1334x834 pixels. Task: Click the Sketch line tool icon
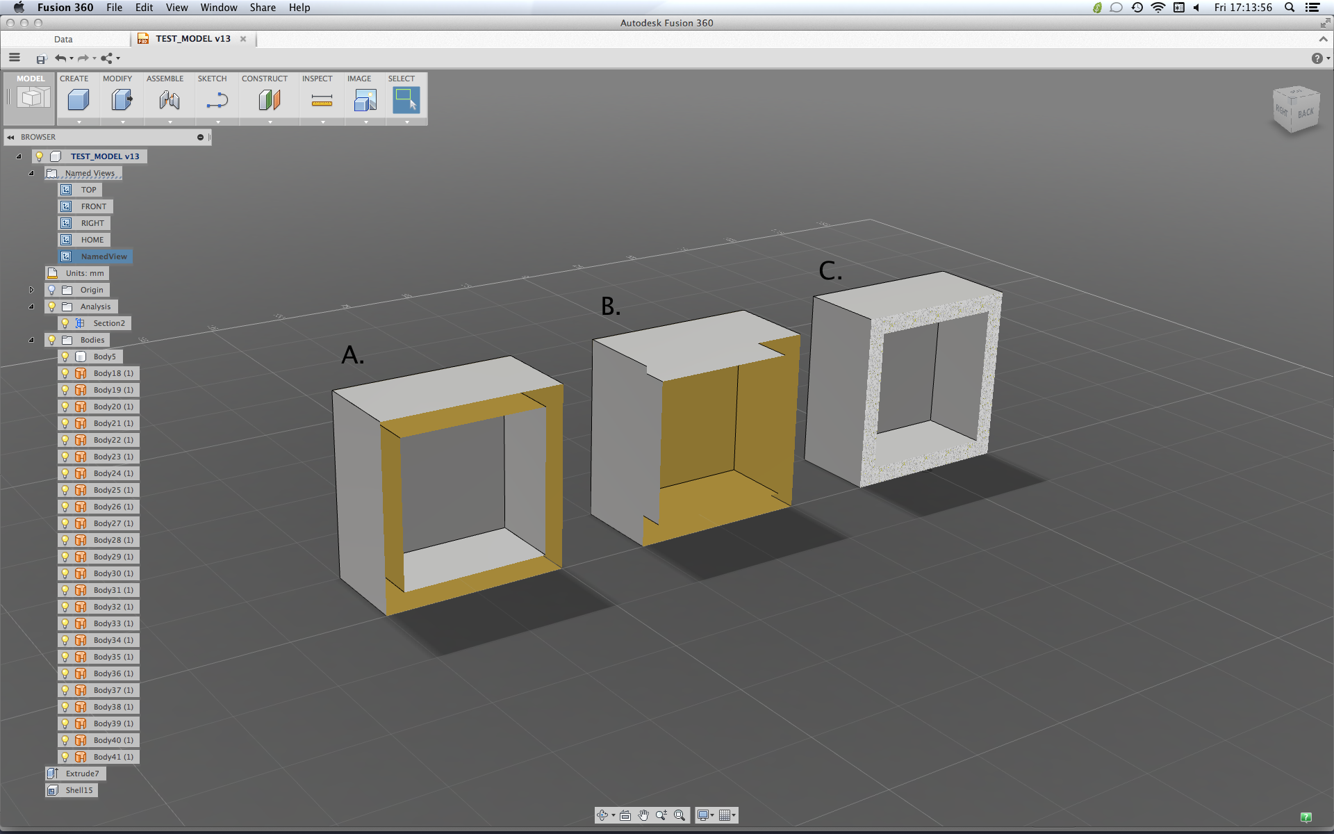pyautogui.click(x=217, y=100)
